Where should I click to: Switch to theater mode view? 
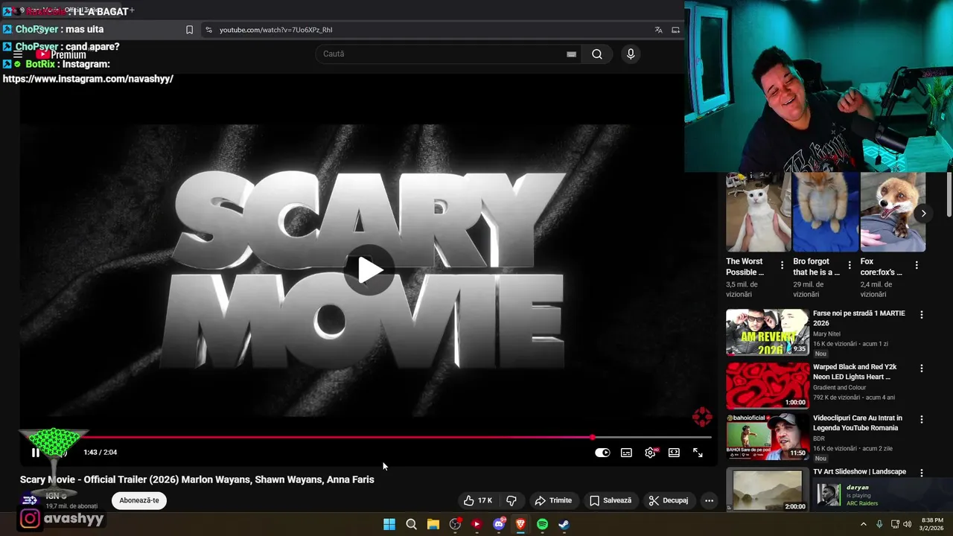[674, 453]
